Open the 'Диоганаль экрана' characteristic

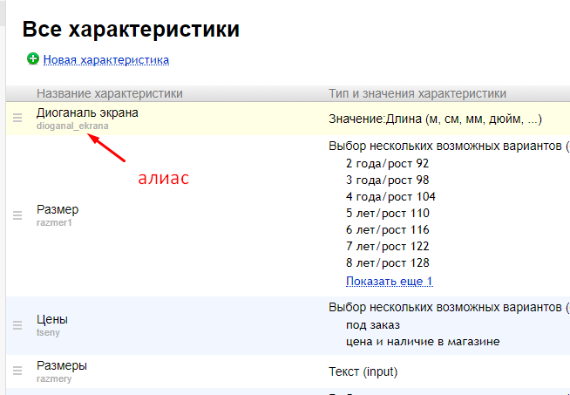(x=87, y=112)
